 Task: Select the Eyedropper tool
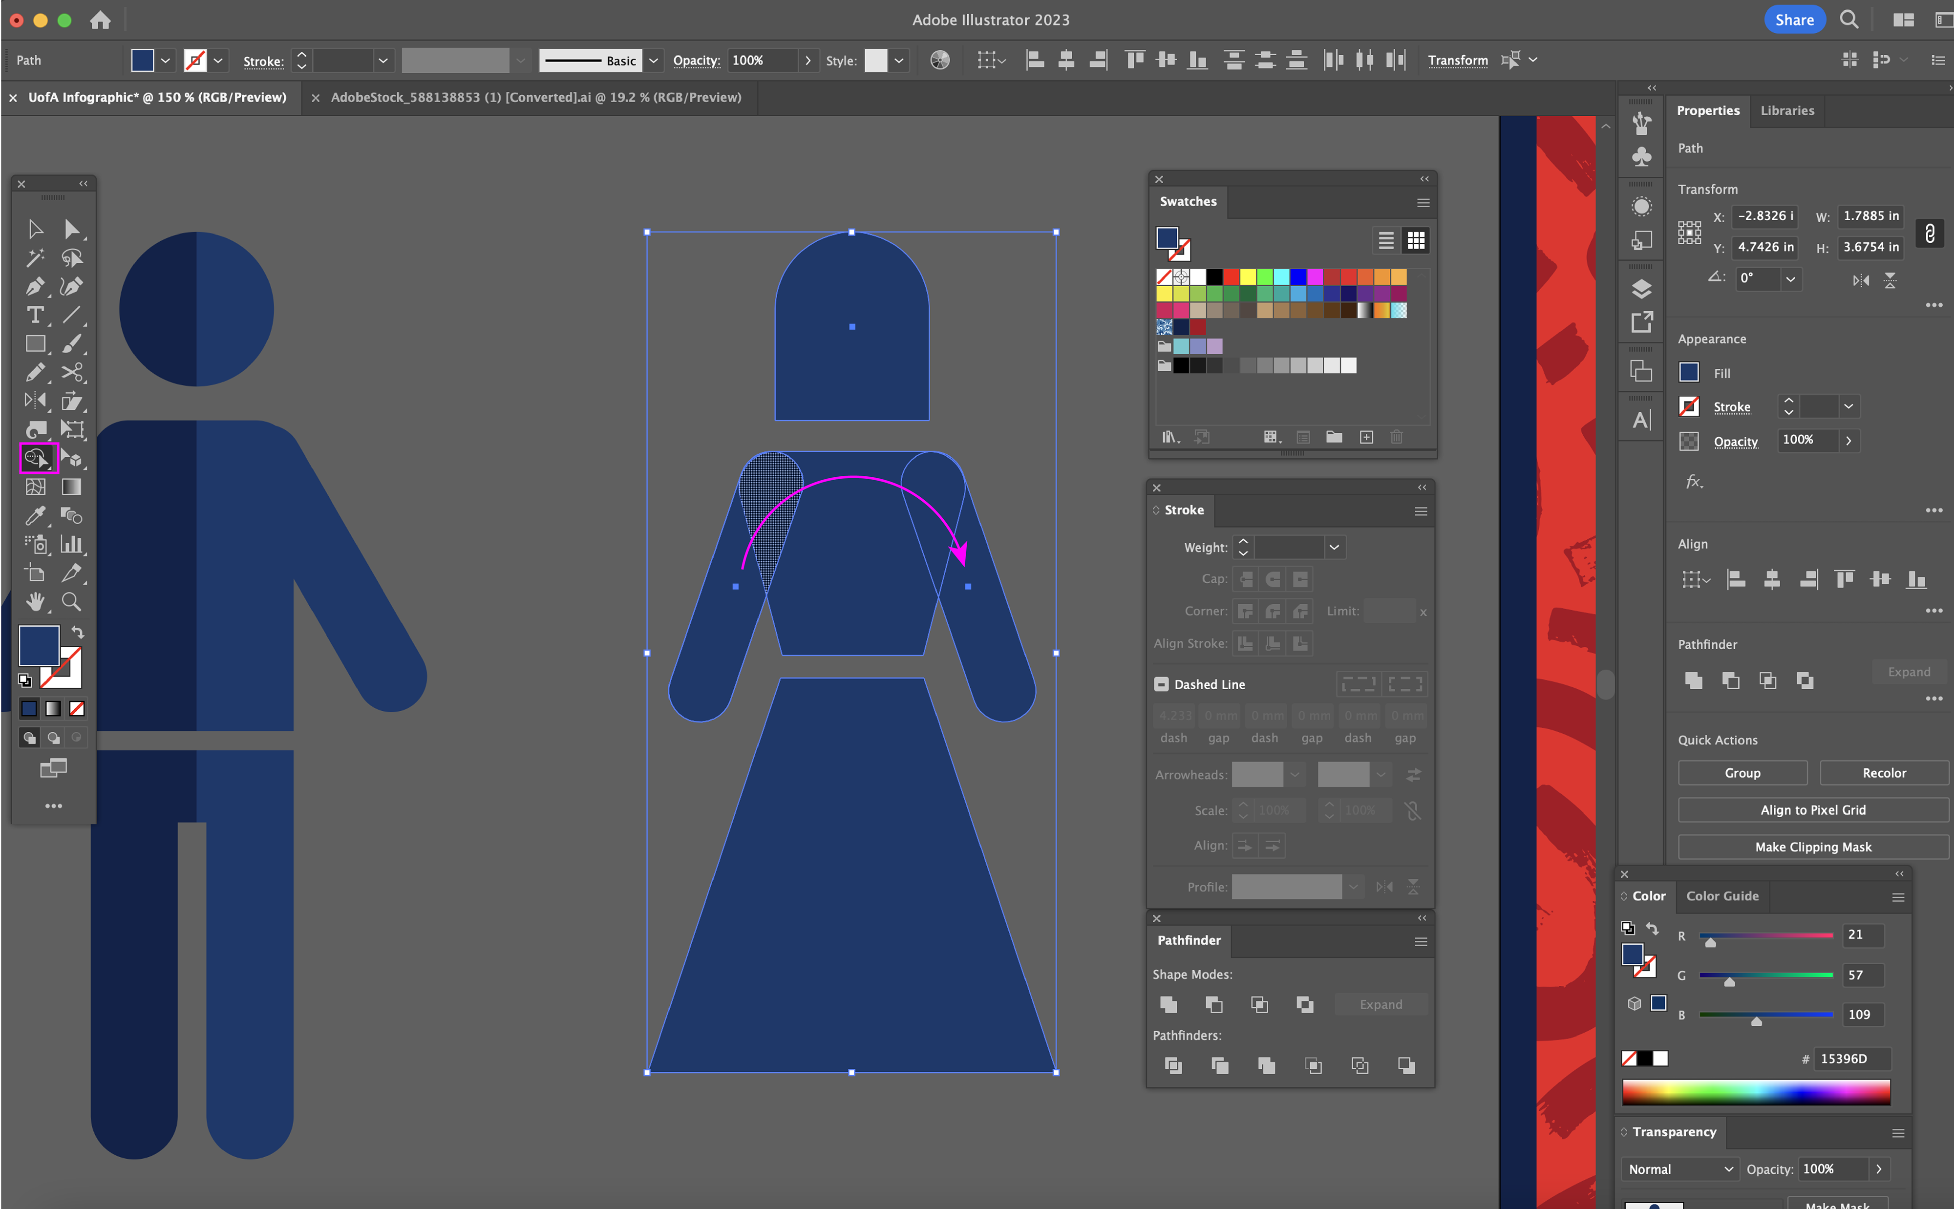[35, 516]
